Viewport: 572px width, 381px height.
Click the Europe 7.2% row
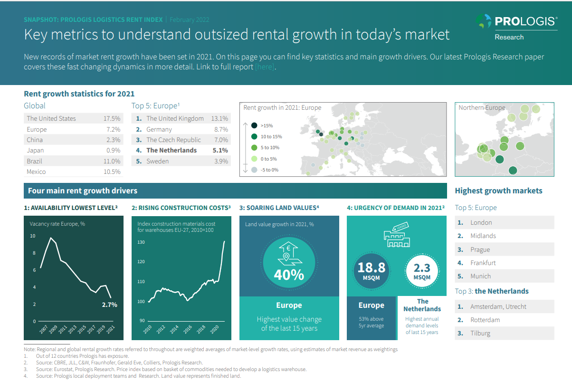coord(74,129)
